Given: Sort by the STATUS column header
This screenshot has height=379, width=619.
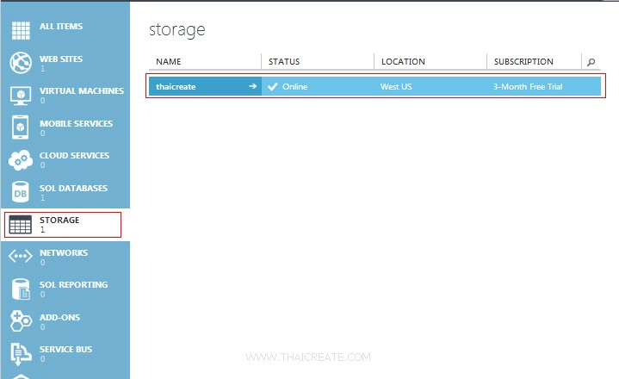Looking at the screenshot, I should tap(284, 62).
